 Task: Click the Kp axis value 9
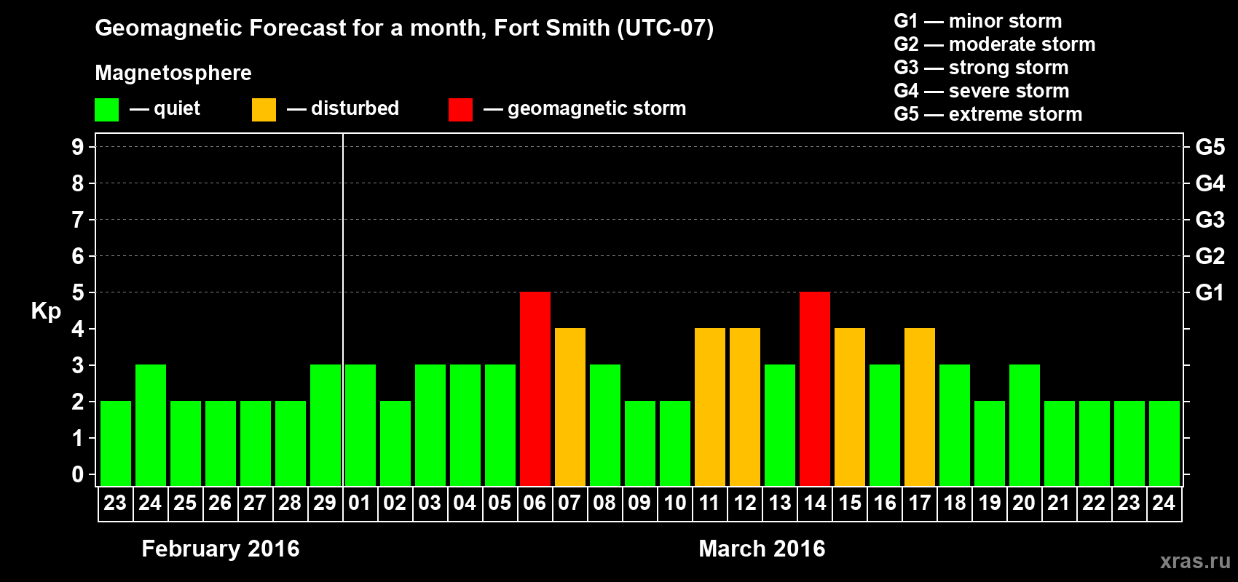(x=78, y=147)
